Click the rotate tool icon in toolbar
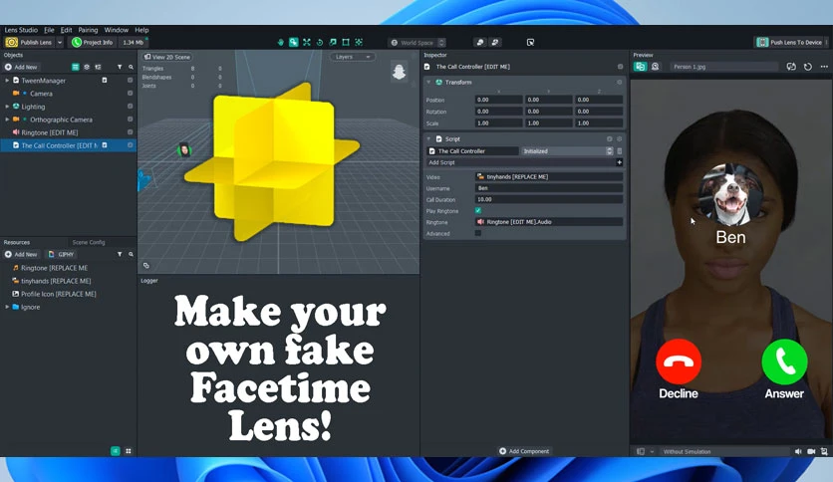The height and width of the screenshot is (482, 833). pyautogui.click(x=320, y=43)
